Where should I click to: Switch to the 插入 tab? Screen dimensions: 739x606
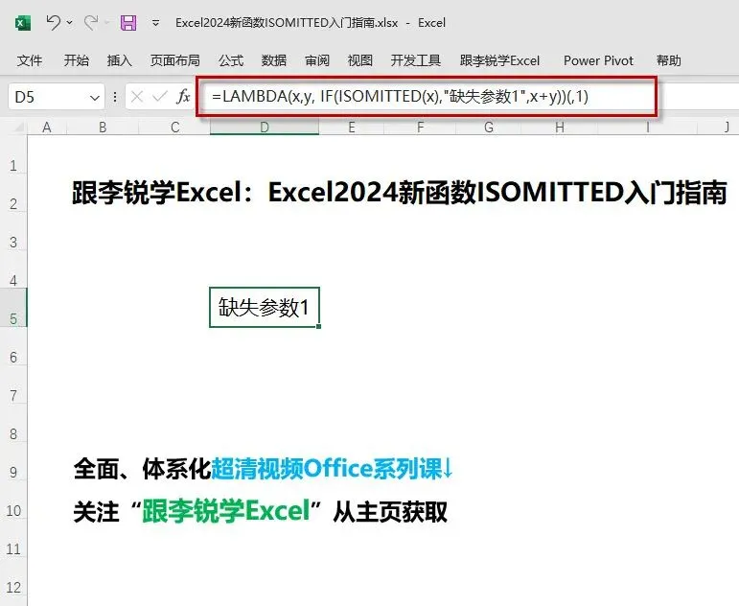[119, 60]
